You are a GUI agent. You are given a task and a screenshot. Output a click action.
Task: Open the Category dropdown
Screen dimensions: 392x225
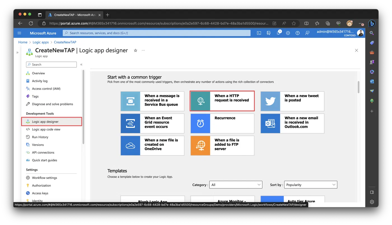[236, 185]
